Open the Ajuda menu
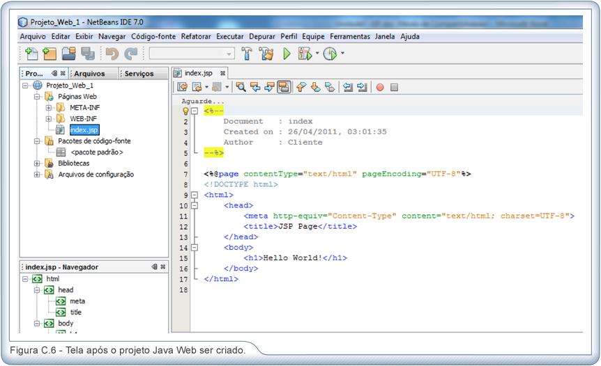 click(x=410, y=36)
